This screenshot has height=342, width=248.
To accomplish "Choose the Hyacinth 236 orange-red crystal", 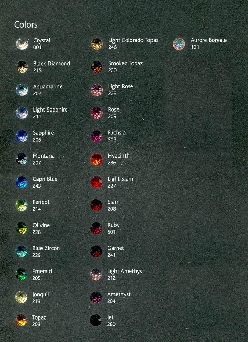I will coord(96,159).
